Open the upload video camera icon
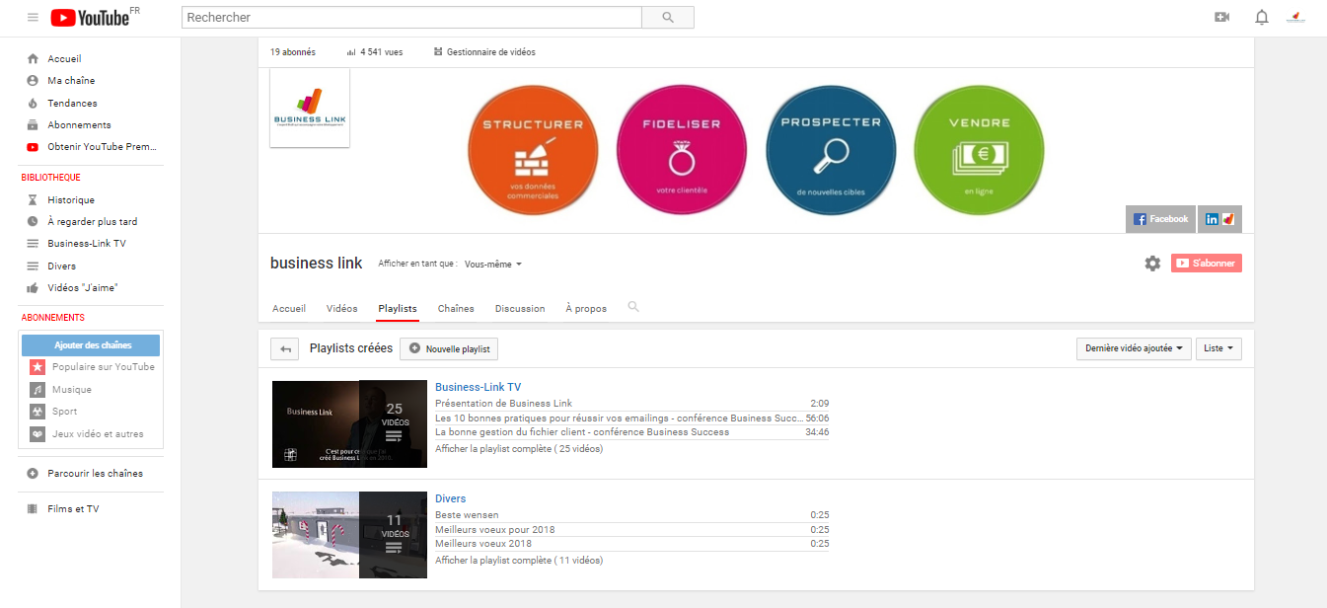1327x608 pixels. coord(1221,18)
